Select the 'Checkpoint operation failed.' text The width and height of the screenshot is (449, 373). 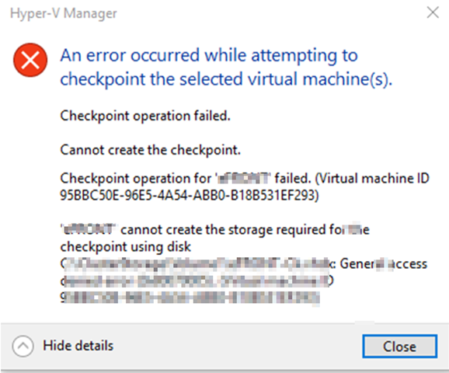point(145,116)
